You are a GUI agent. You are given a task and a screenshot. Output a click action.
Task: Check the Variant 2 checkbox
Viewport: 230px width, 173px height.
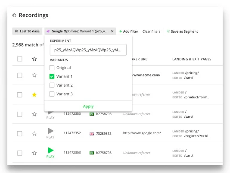pos(52,85)
